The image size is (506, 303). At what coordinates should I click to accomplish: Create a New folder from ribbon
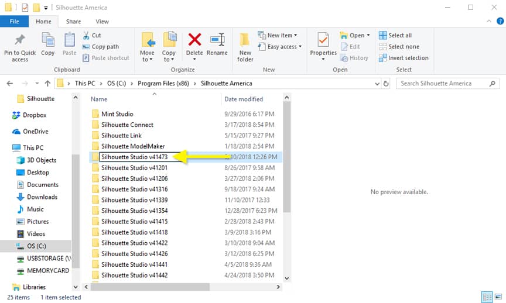tap(245, 47)
